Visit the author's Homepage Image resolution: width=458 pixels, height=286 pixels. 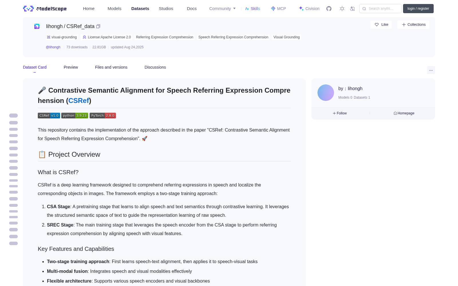point(404,113)
